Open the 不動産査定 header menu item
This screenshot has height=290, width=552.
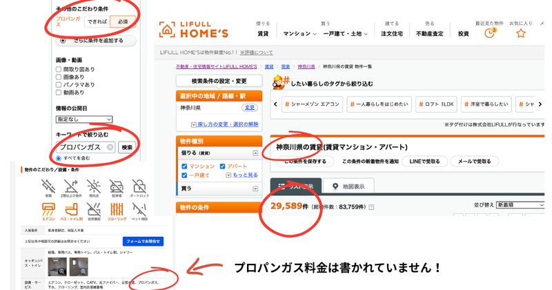tap(429, 34)
